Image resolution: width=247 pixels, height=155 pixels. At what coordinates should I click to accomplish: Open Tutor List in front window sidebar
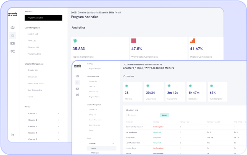click(92, 87)
